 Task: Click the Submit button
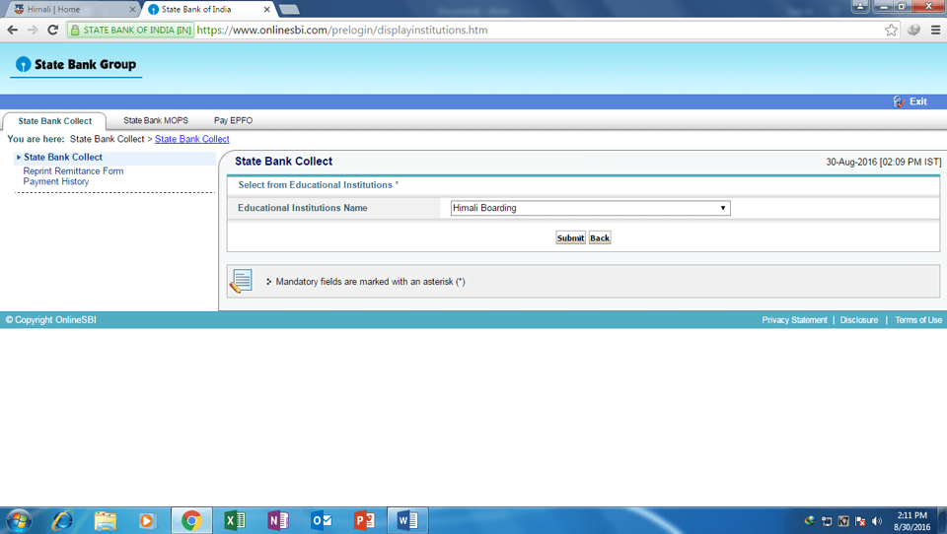[570, 237]
